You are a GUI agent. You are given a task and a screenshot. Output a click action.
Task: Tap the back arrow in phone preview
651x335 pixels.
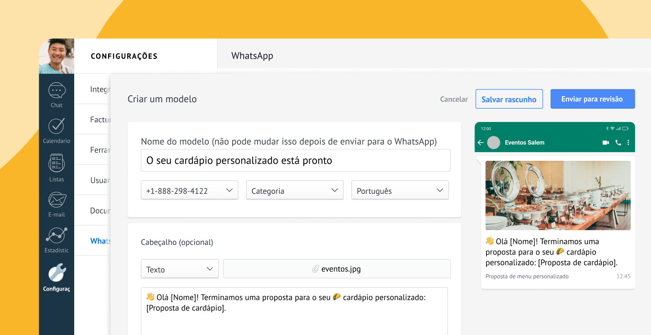(x=481, y=143)
